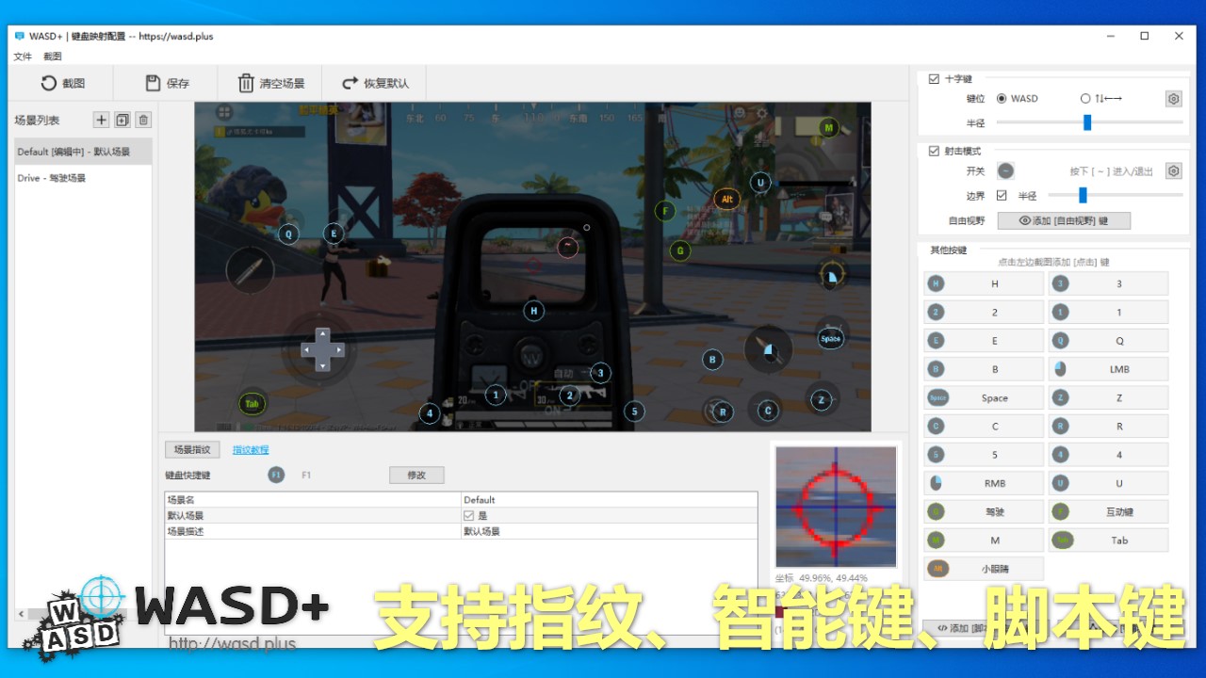
Task: Open the 文件 menu
Action: 23,56
